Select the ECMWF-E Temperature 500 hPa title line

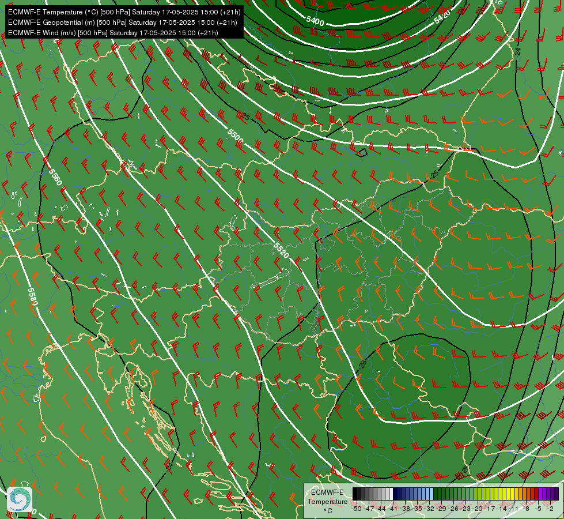[x=124, y=12]
